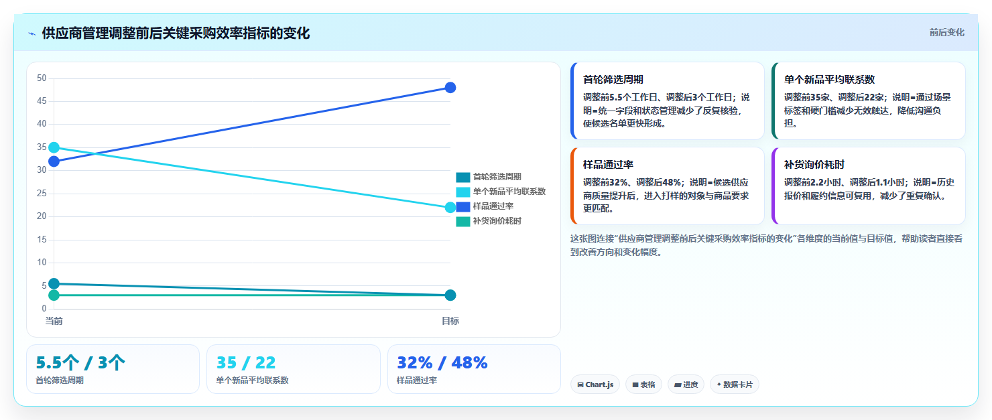The width and height of the screenshot is (992, 420).
Task: Click 首轮筛选周期 point at 当前 (5.5)
Action: [54, 283]
